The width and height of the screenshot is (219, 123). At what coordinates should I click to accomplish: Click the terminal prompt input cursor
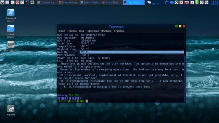[x=87, y=101]
